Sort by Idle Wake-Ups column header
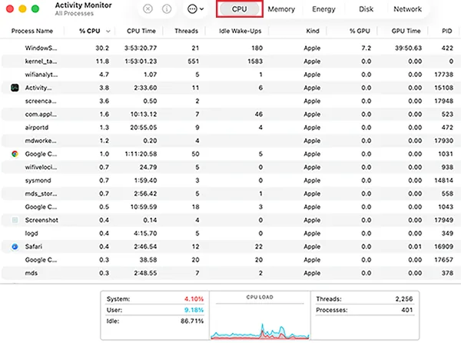Image resolution: width=461 pixels, height=343 pixels. (x=240, y=31)
